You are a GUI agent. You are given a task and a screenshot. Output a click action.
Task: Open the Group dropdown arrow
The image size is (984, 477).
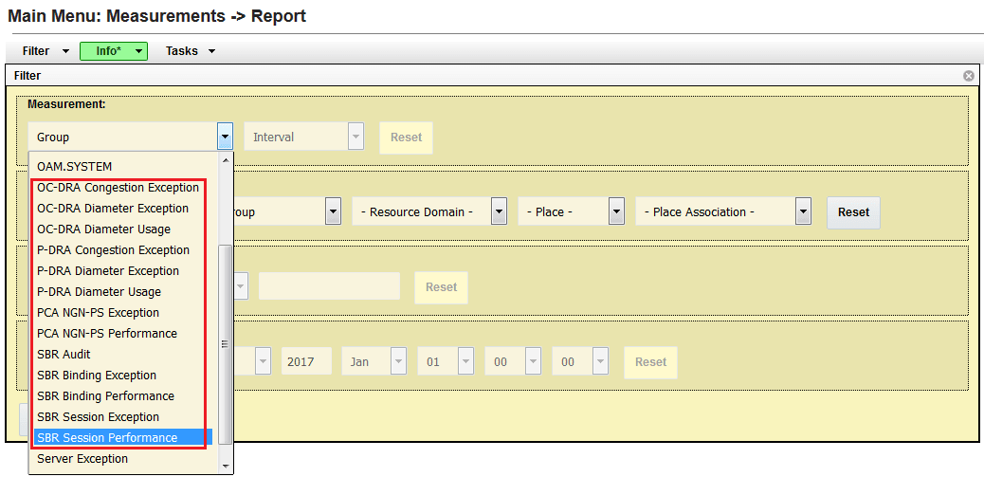click(226, 137)
